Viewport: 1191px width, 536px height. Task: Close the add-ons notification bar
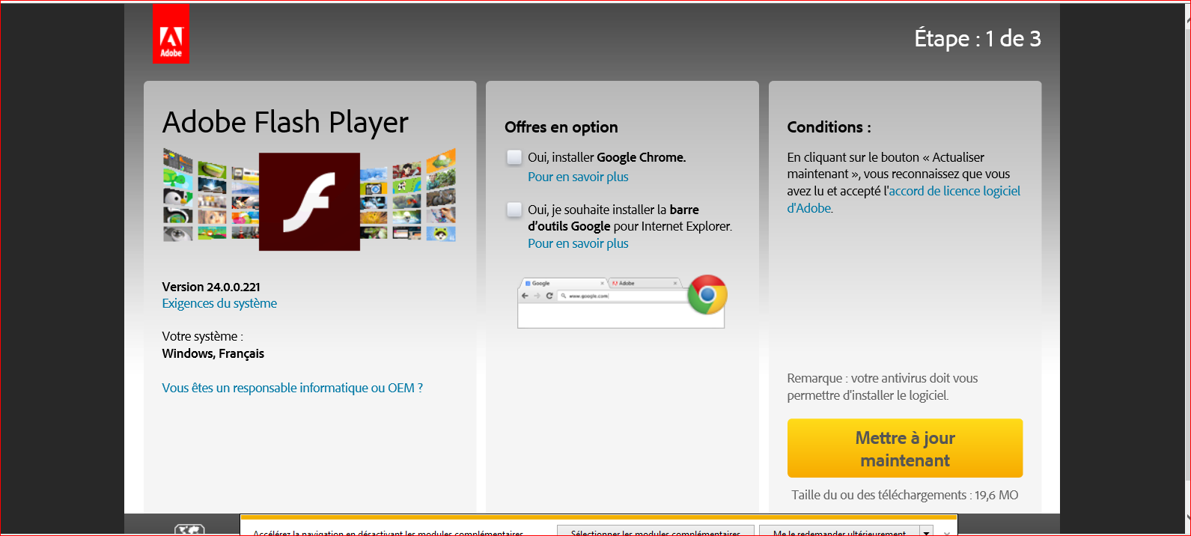coord(947,532)
